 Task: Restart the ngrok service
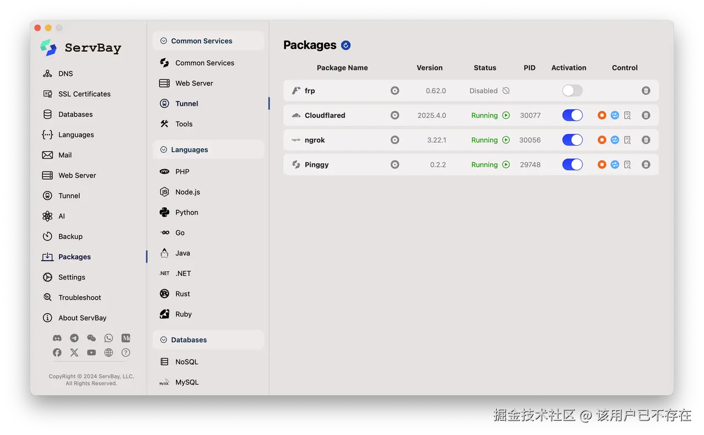[615, 140]
